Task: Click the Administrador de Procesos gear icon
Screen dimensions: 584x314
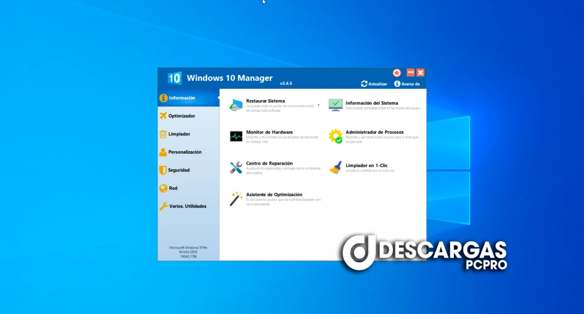Action: click(x=336, y=136)
